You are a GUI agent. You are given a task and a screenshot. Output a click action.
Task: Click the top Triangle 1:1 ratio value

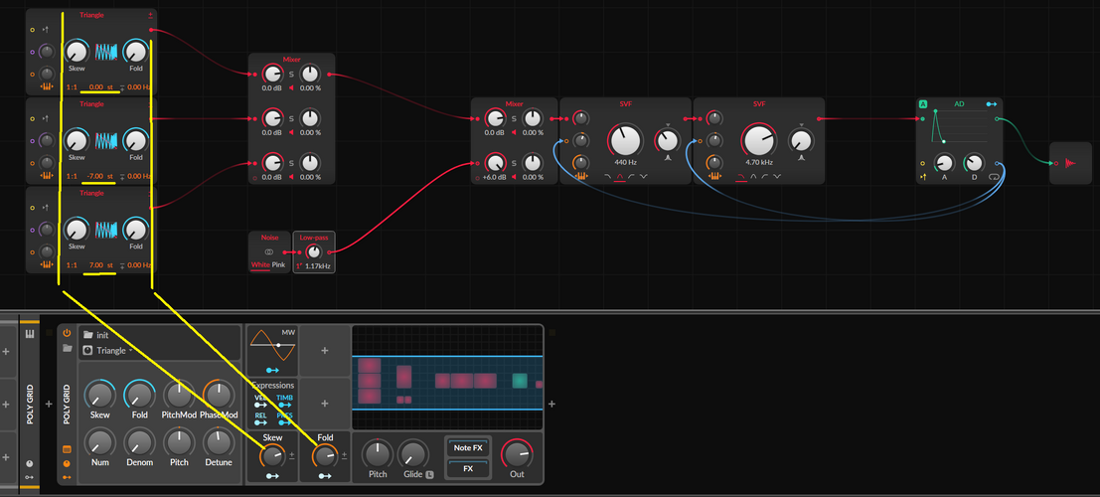coord(72,87)
